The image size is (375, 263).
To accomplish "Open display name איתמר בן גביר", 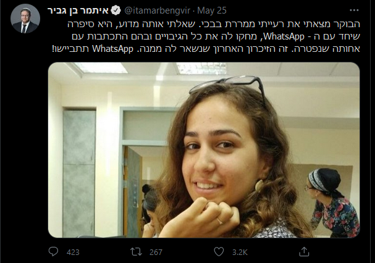I will [78, 10].
